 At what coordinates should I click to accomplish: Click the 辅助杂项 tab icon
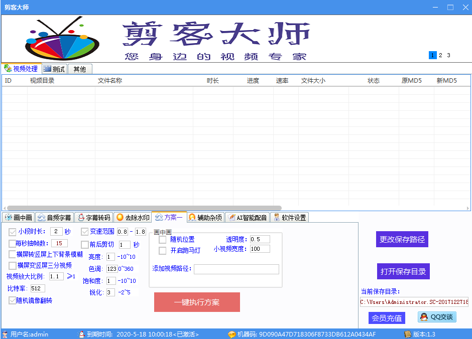tap(192, 218)
